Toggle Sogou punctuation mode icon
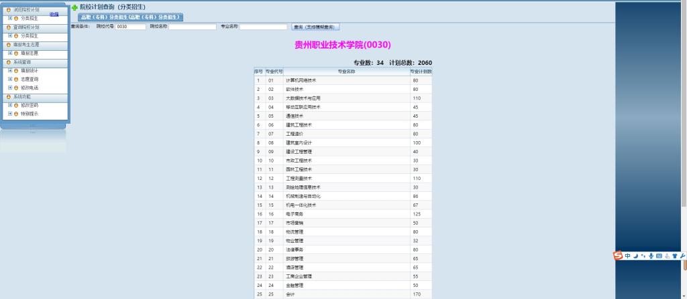The width and height of the screenshot is (687, 299). pyautogui.click(x=643, y=256)
